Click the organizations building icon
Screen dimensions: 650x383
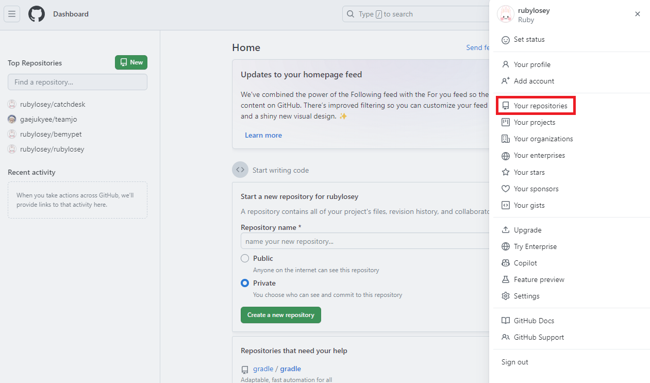point(506,139)
